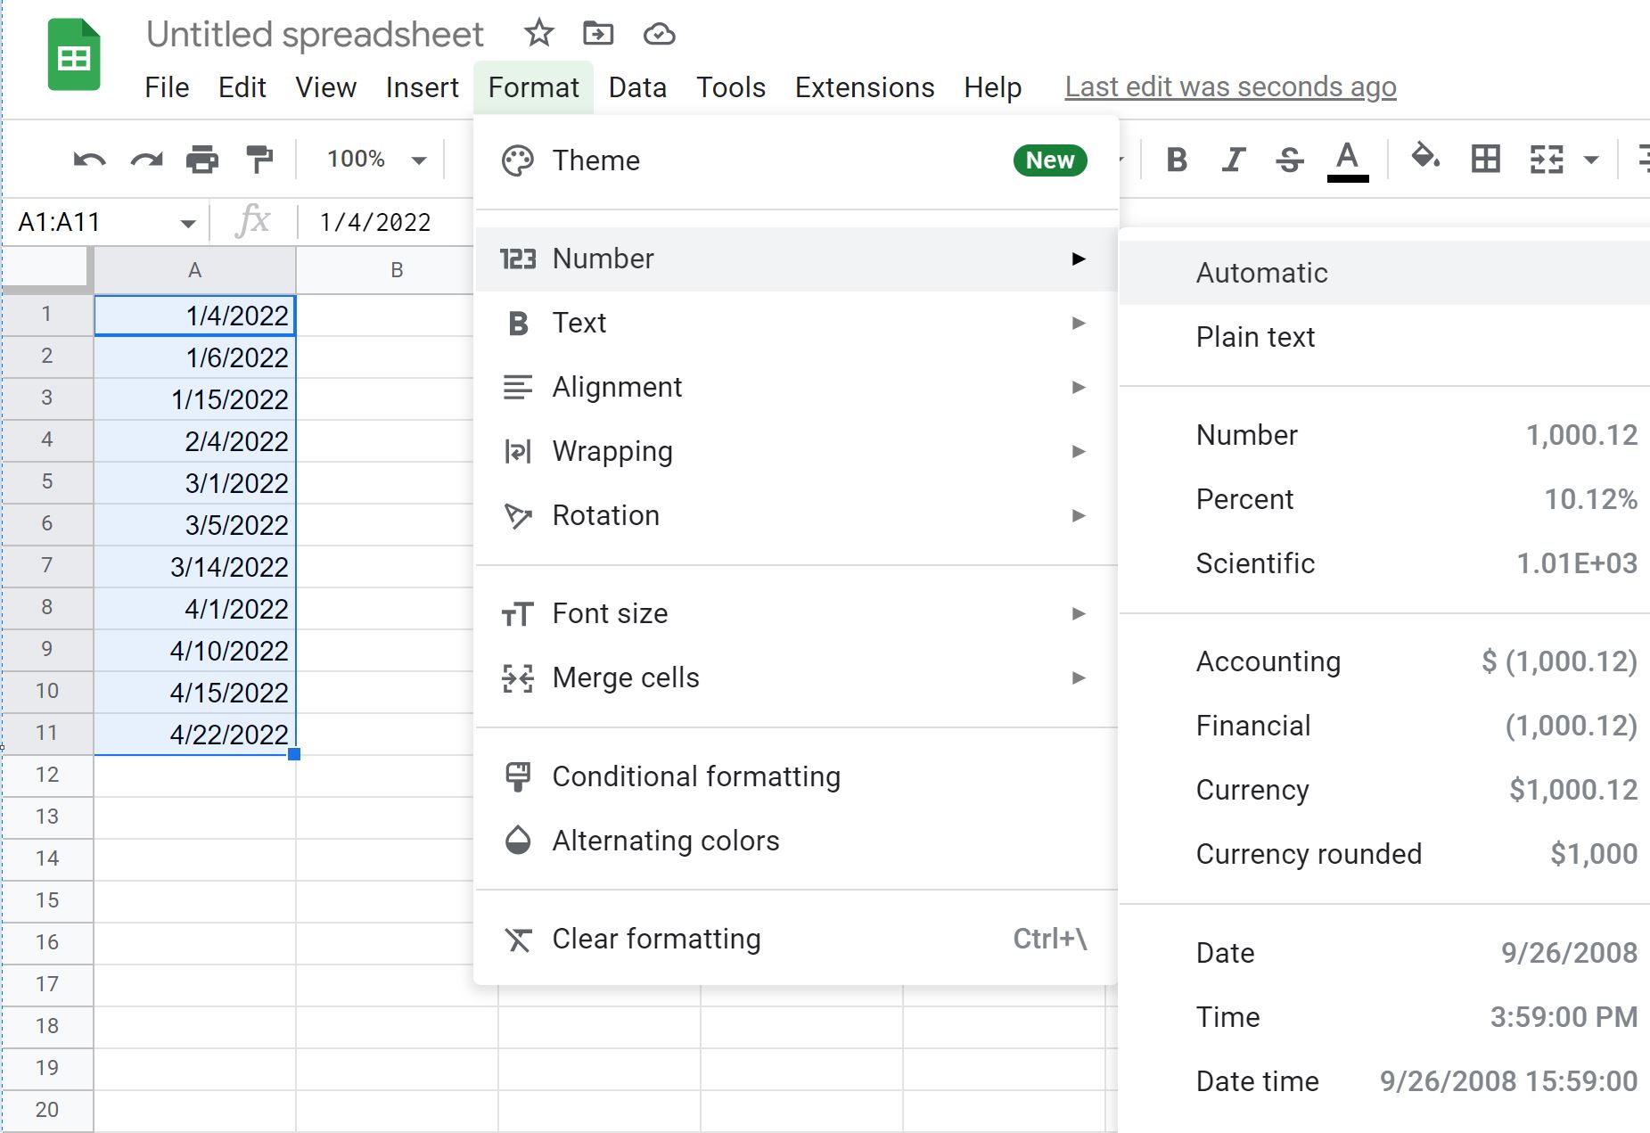Open the Borders tool

click(x=1486, y=160)
